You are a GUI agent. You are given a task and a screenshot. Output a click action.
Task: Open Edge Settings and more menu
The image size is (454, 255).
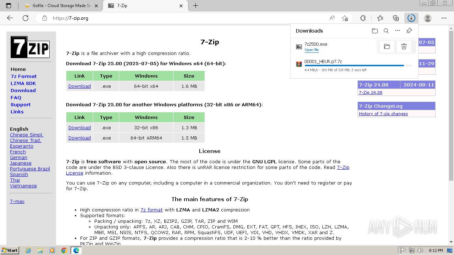point(444,18)
